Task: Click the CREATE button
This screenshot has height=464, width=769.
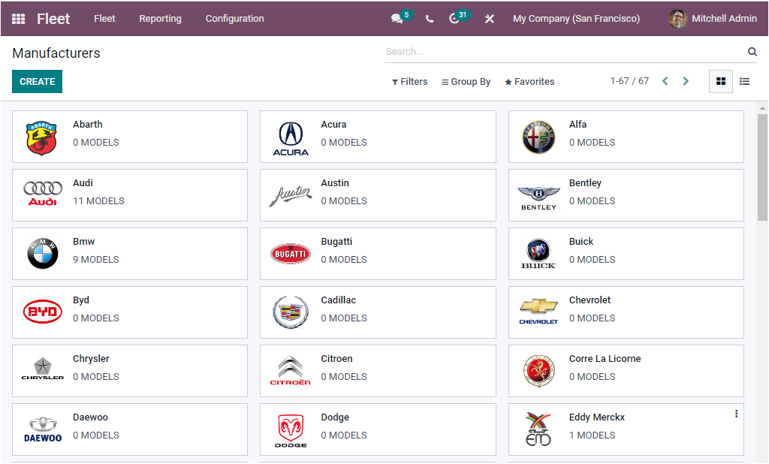Action: (x=37, y=80)
